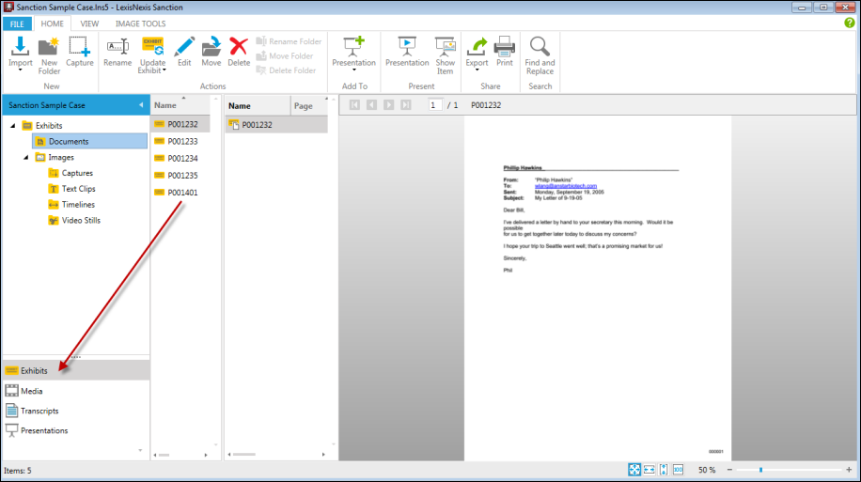Image resolution: width=861 pixels, height=482 pixels.
Task: Click fit-height icon in status bar
Action: [664, 470]
